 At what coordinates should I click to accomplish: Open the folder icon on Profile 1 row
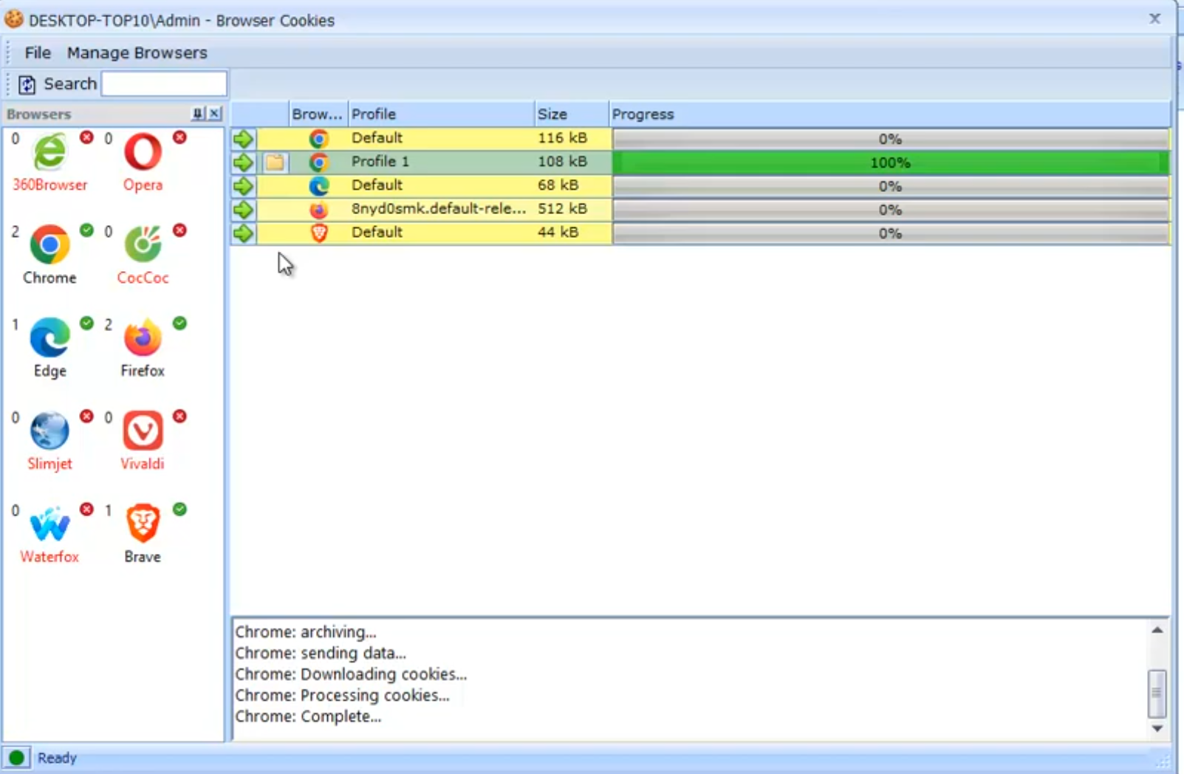(275, 162)
